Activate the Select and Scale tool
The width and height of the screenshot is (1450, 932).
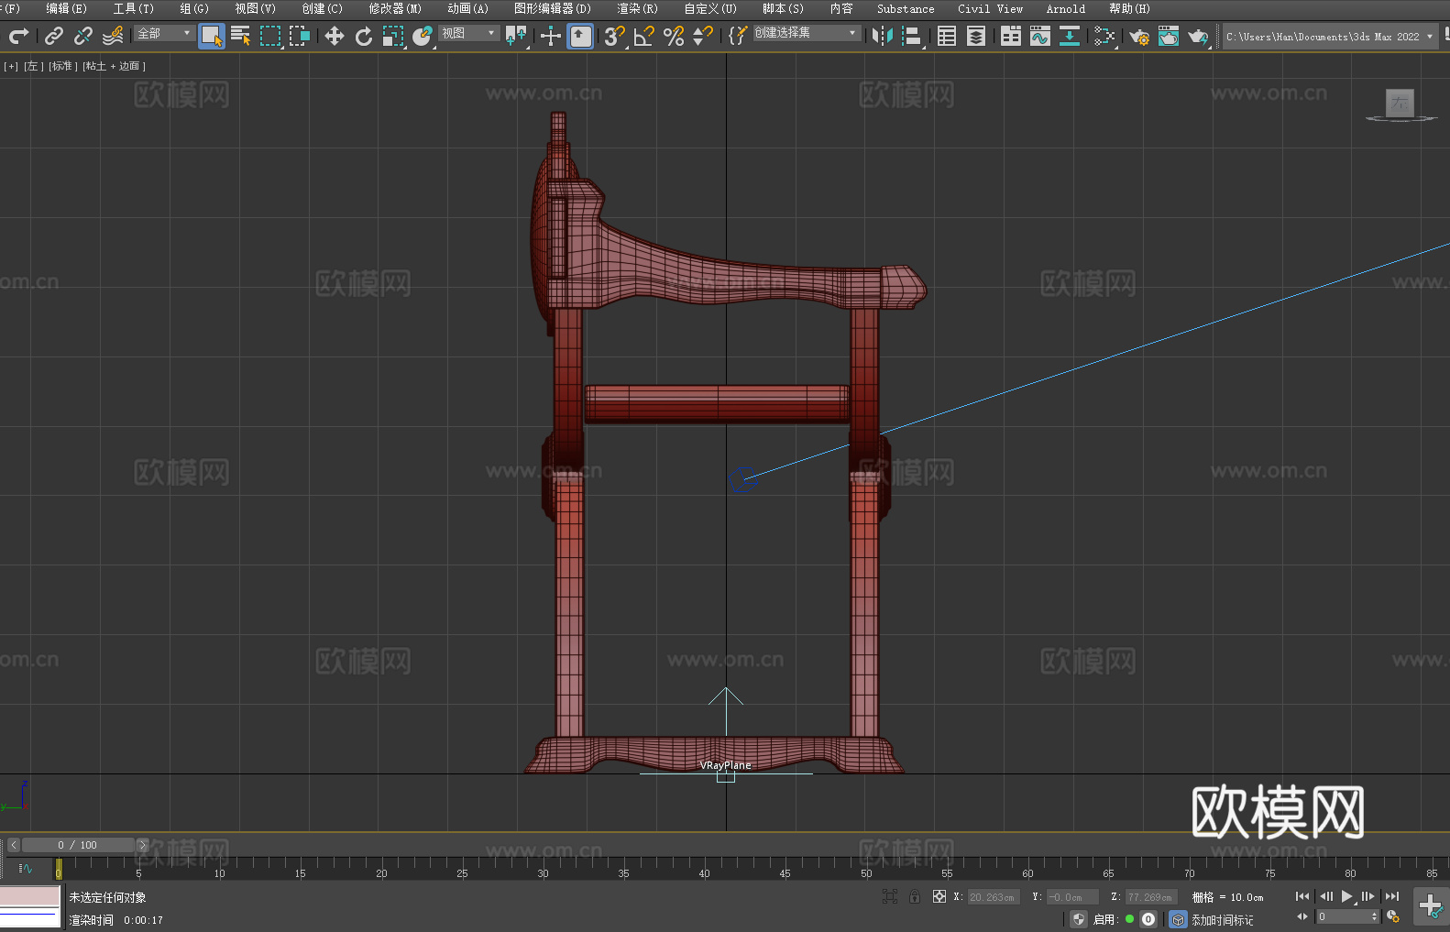(393, 36)
